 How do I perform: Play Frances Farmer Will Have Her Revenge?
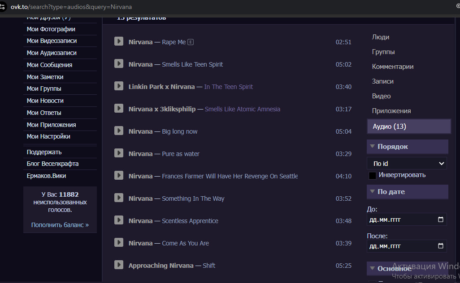[119, 175]
